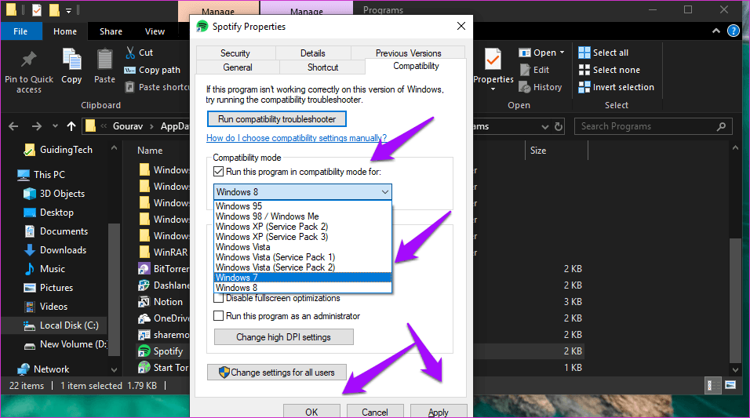
Task: Click the Search Programs input field
Action: pyautogui.click(x=653, y=126)
